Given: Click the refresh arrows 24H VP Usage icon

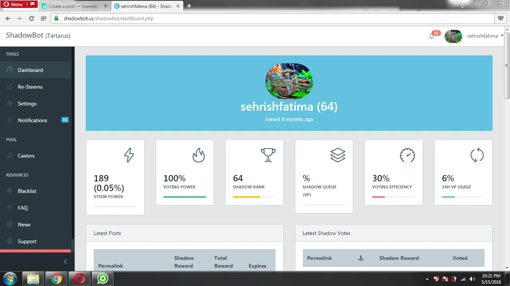Looking at the screenshot, I should click(477, 155).
